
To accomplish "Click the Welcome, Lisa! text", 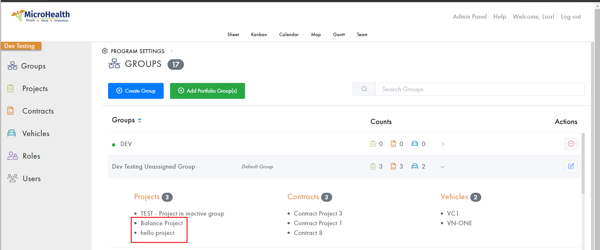I will click(534, 17).
